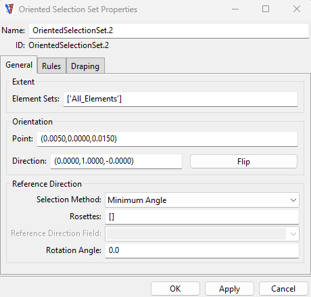Cancel the properties dialog
311x297 pixels.
(283, 289)
